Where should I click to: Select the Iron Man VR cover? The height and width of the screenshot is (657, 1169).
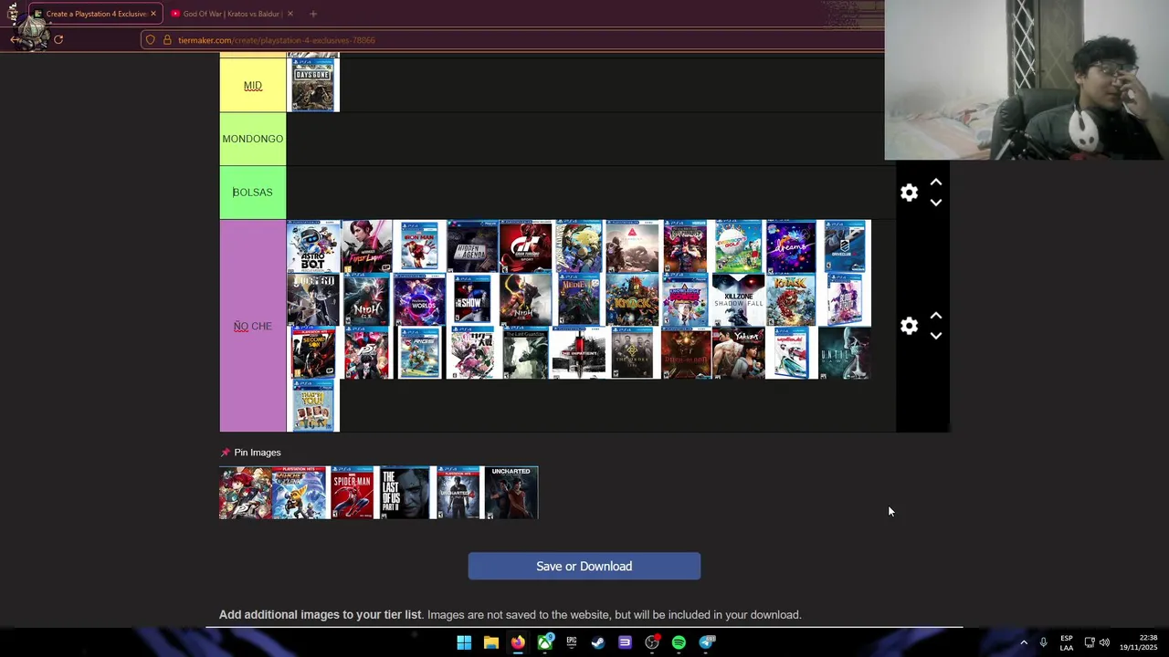419,246
